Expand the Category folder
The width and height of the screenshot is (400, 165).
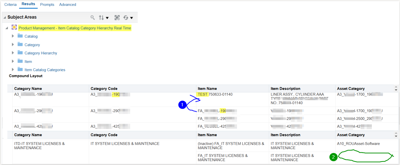tap(13, 45)
